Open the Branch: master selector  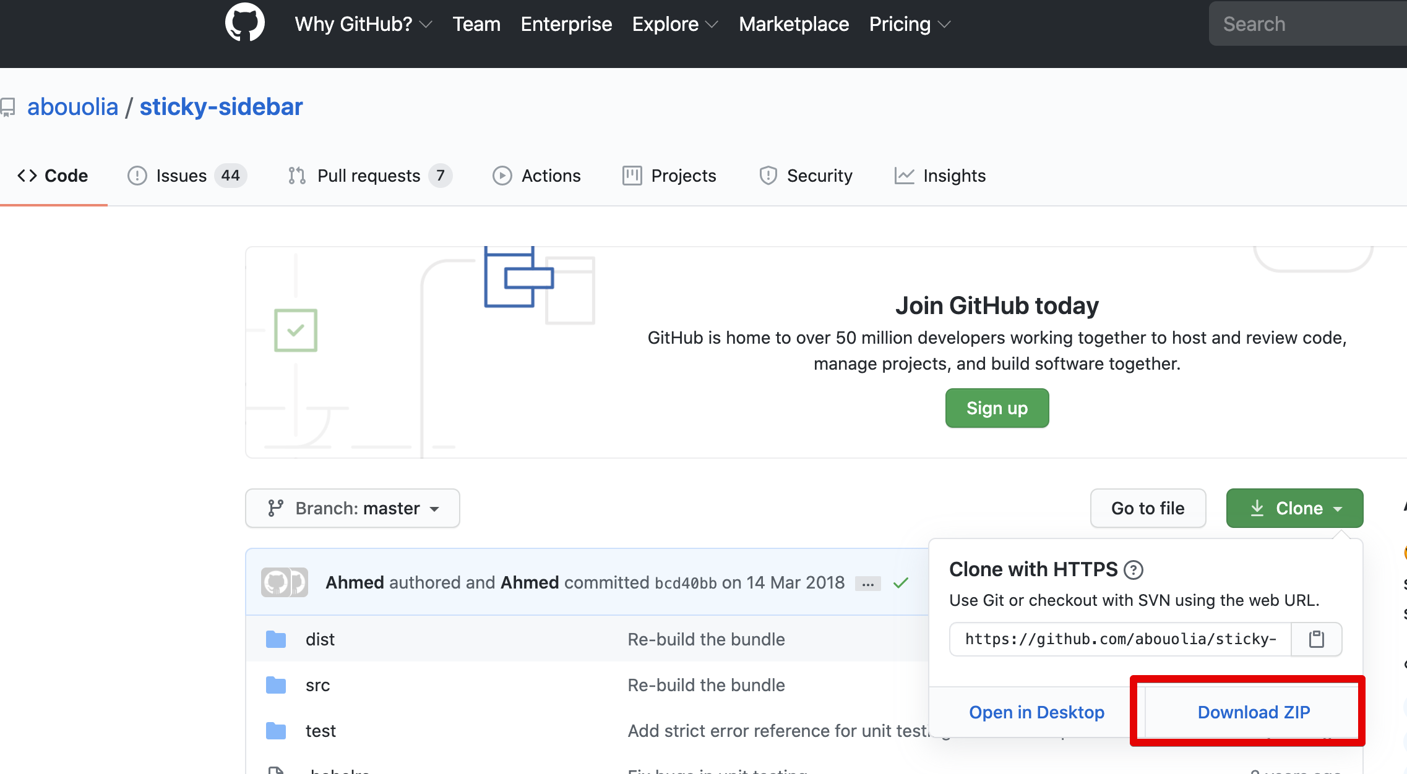coord(352,508)
